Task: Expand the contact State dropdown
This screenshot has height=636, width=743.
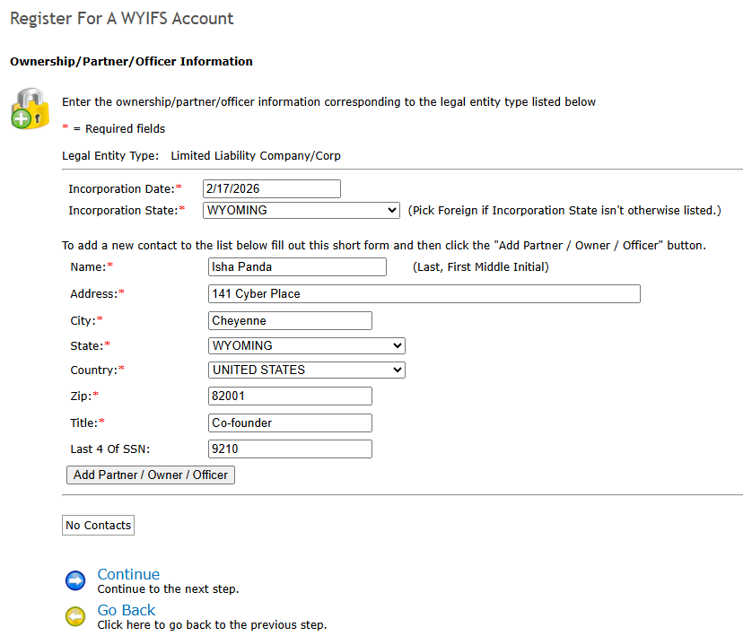Action: coord(306,345)
